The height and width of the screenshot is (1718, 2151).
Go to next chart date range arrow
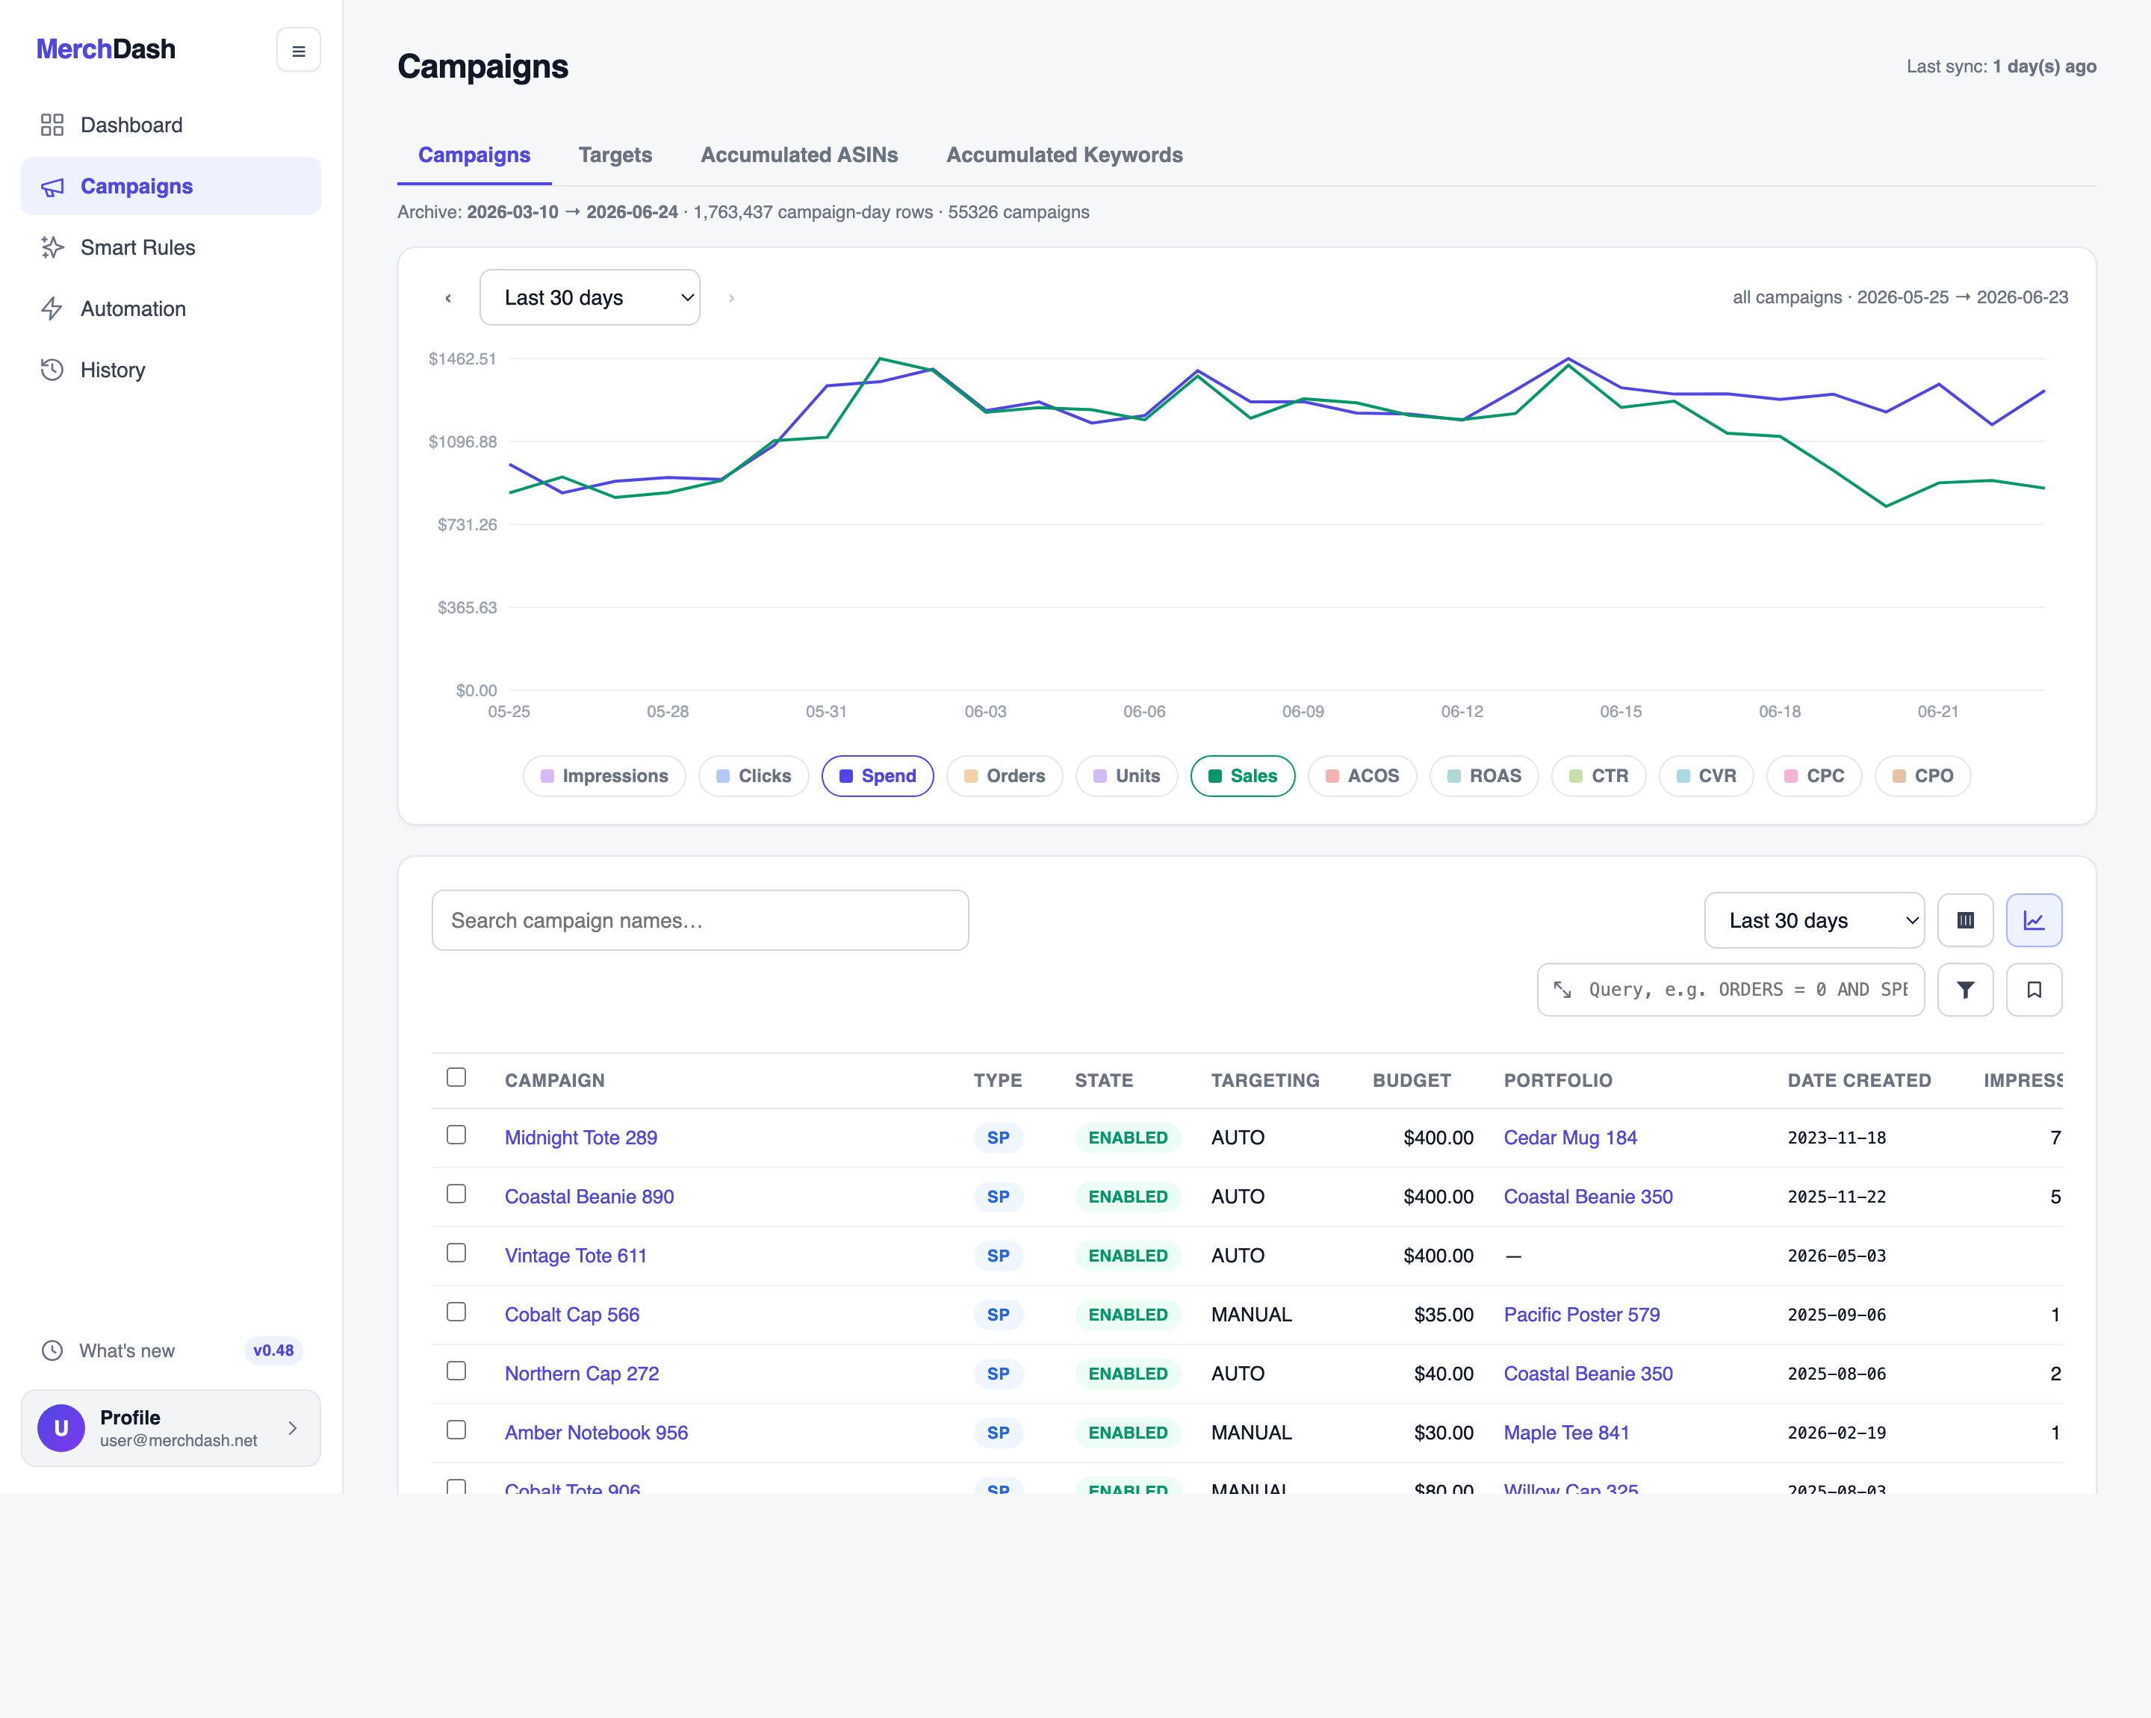[731, 297]
